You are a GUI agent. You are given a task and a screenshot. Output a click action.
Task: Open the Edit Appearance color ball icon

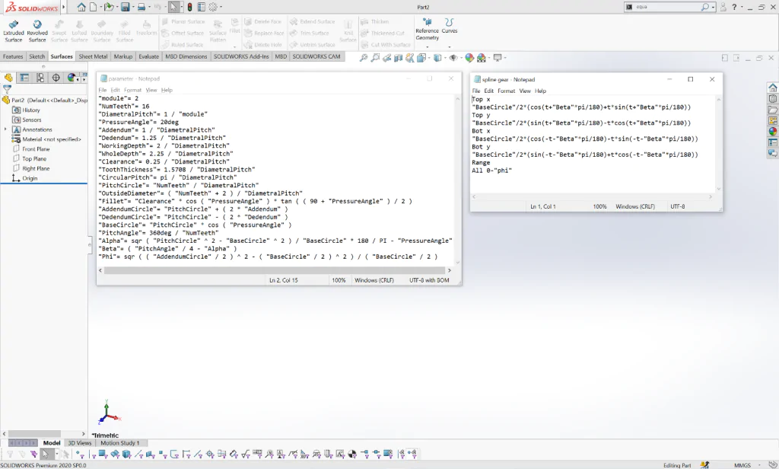pyautogui.click(x=469, y=58)
